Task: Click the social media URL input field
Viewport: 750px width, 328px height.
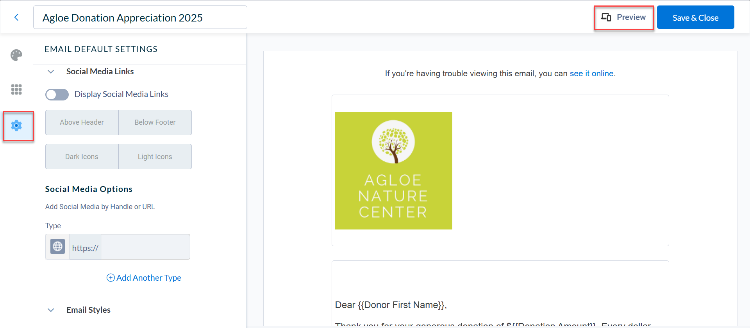Action: 145,247
